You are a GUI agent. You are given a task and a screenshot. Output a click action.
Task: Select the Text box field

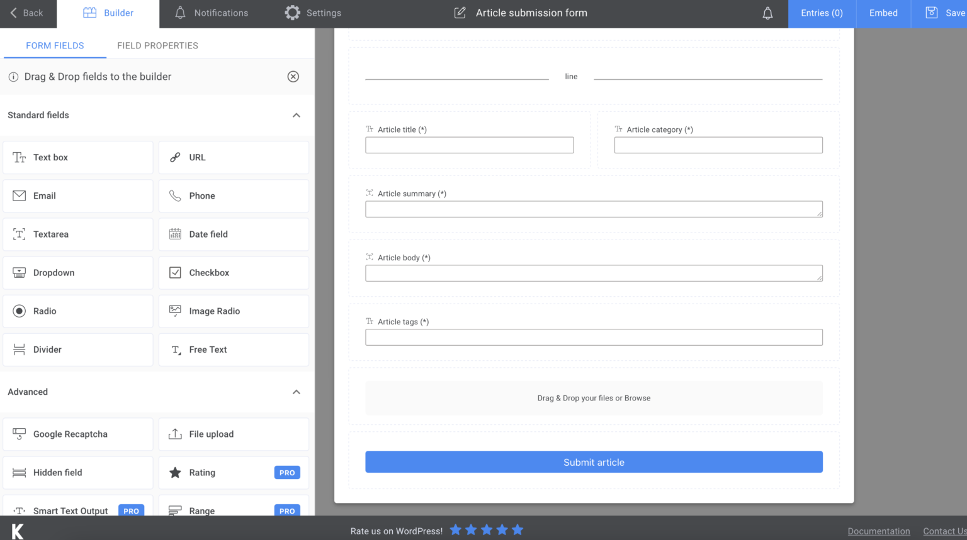(x=77, y=157)
